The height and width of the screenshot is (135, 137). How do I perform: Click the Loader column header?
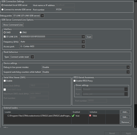click(38, 112)
